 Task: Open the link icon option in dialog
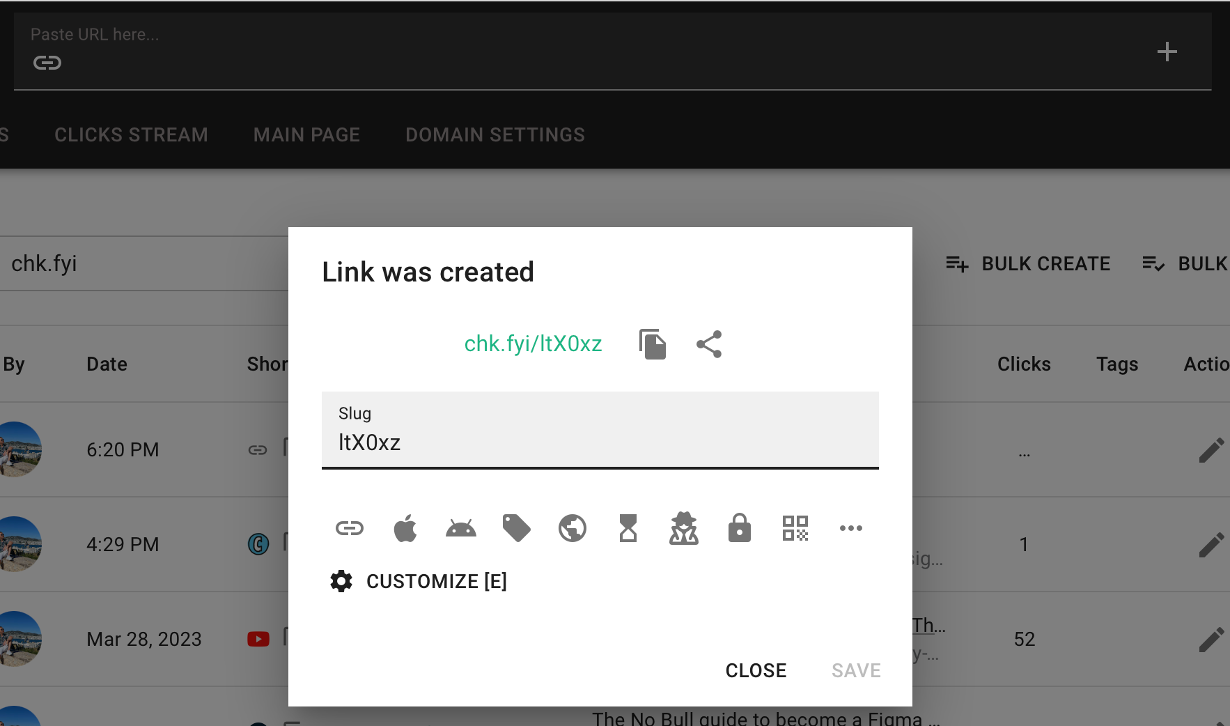click(x=350, y=528)
